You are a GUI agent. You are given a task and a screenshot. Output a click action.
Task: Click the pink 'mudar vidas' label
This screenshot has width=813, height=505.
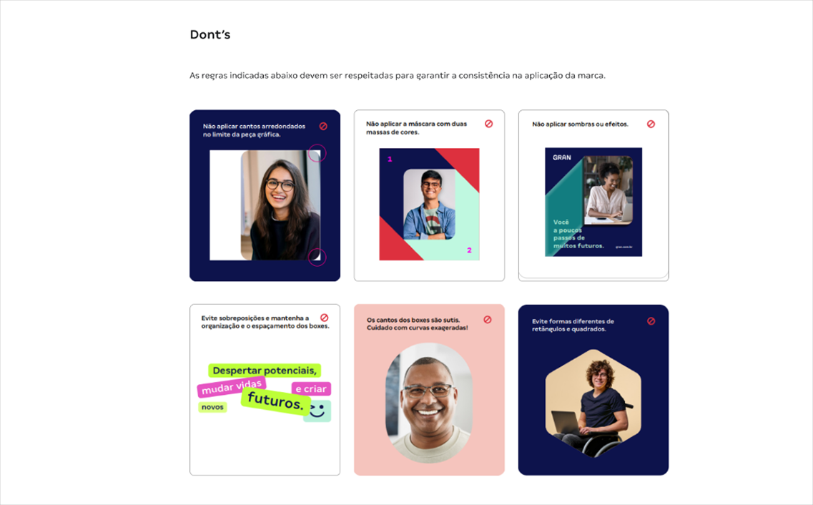[232, 387]
